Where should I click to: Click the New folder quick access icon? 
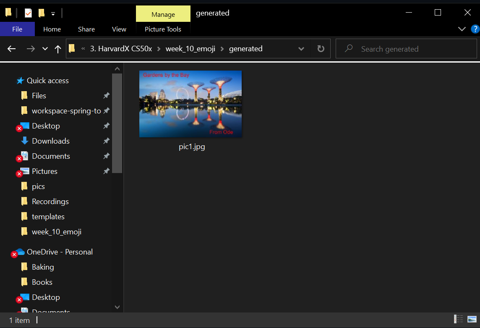pos(42,13)
